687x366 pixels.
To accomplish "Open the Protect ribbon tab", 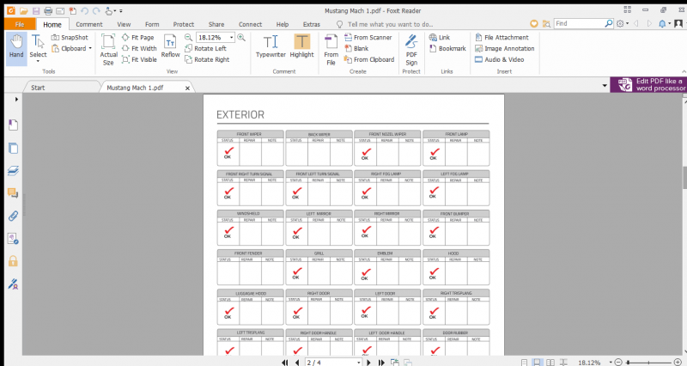I will click(x=184, y=24).
